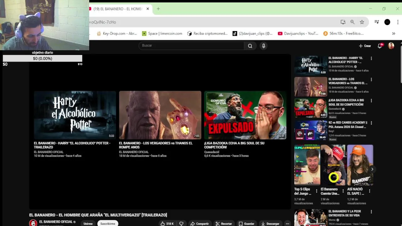Open end-screen title LIGA BAZOOKA ECHA A BIG SOUL
Screen dimensions: 402x226
click(x=234, y=145)
